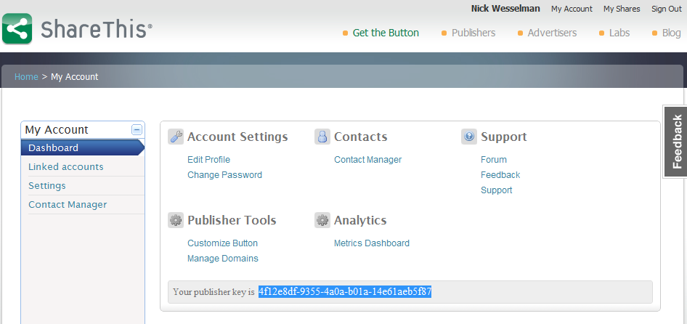Image resolution: width=687 pixels, height=324 pixels.
Task: Open Linked accounts in the sidebar
Action: coord(66,167)
